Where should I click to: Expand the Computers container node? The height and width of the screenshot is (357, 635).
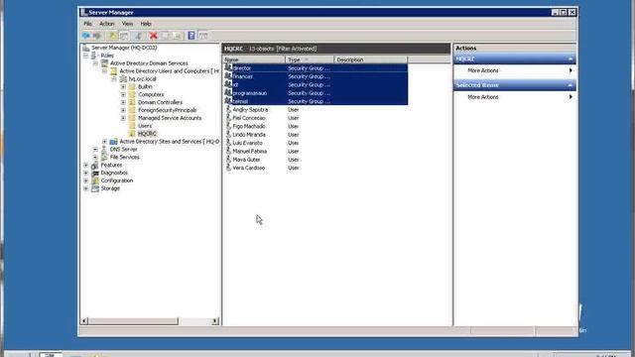tap(123, 94)
